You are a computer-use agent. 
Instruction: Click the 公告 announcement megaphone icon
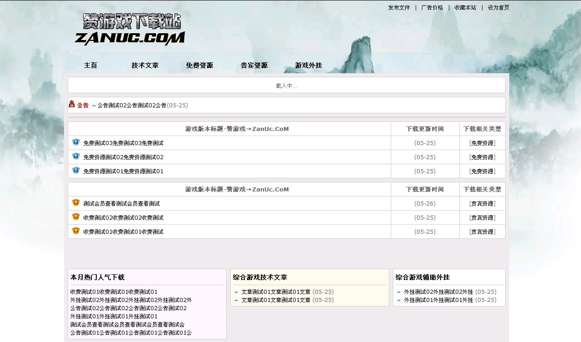(73, 105)
